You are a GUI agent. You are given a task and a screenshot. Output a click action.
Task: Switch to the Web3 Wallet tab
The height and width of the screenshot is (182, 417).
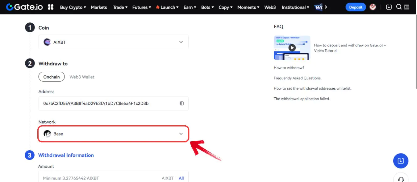pos(82,77)
